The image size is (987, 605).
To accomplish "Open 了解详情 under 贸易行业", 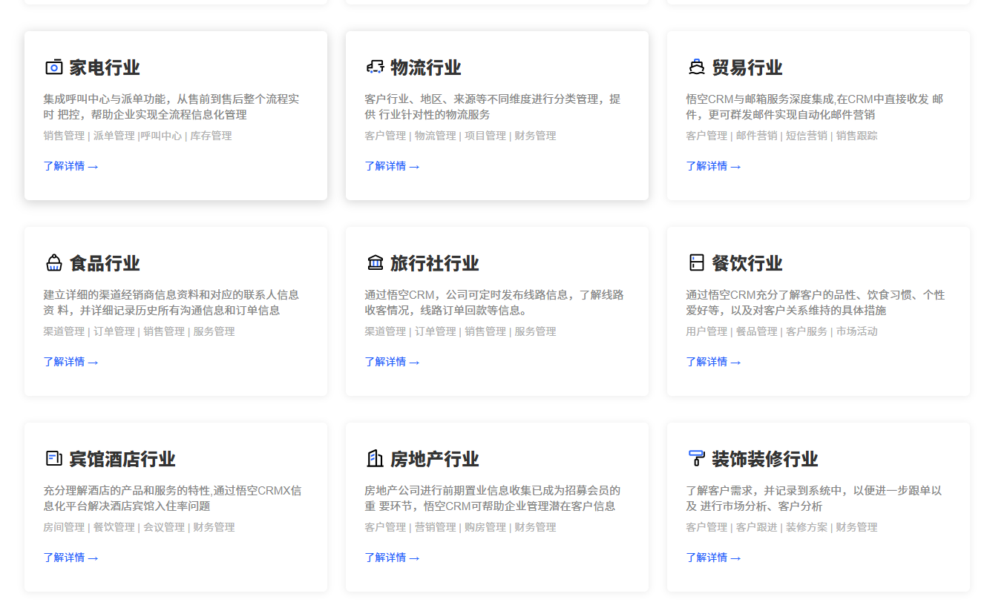I will [x=713, y=165].
